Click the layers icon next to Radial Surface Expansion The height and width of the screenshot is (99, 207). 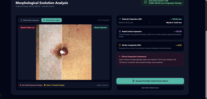(x=120, y=31)
